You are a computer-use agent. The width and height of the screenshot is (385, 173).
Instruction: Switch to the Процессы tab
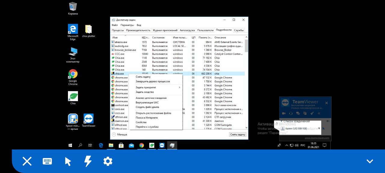pos(118,30)
